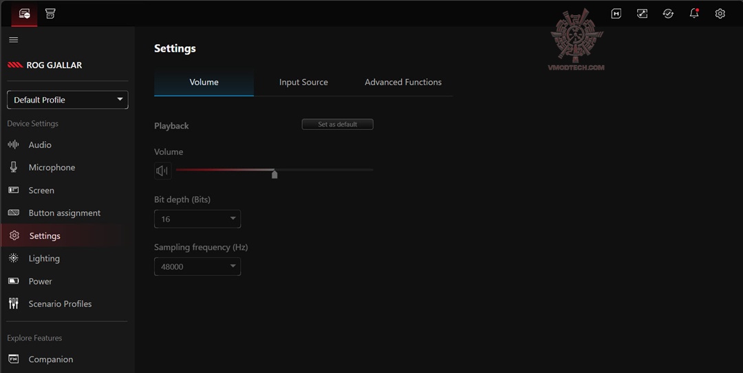
Task: Click the Power battery icon
Action: click(x=13, y=281)
